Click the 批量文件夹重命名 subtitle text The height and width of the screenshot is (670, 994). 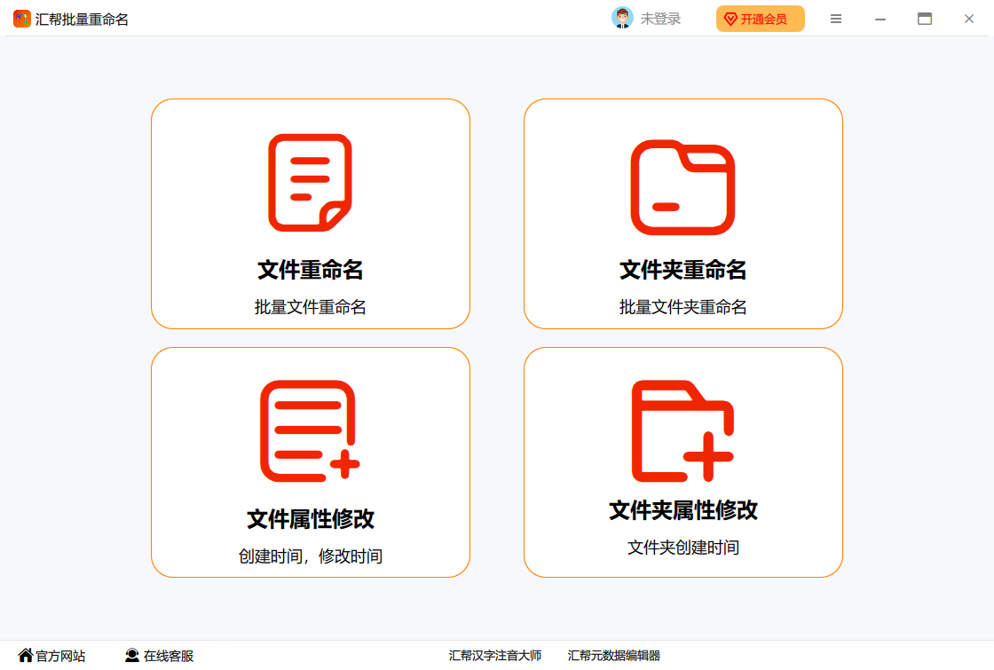coord(682,307)
